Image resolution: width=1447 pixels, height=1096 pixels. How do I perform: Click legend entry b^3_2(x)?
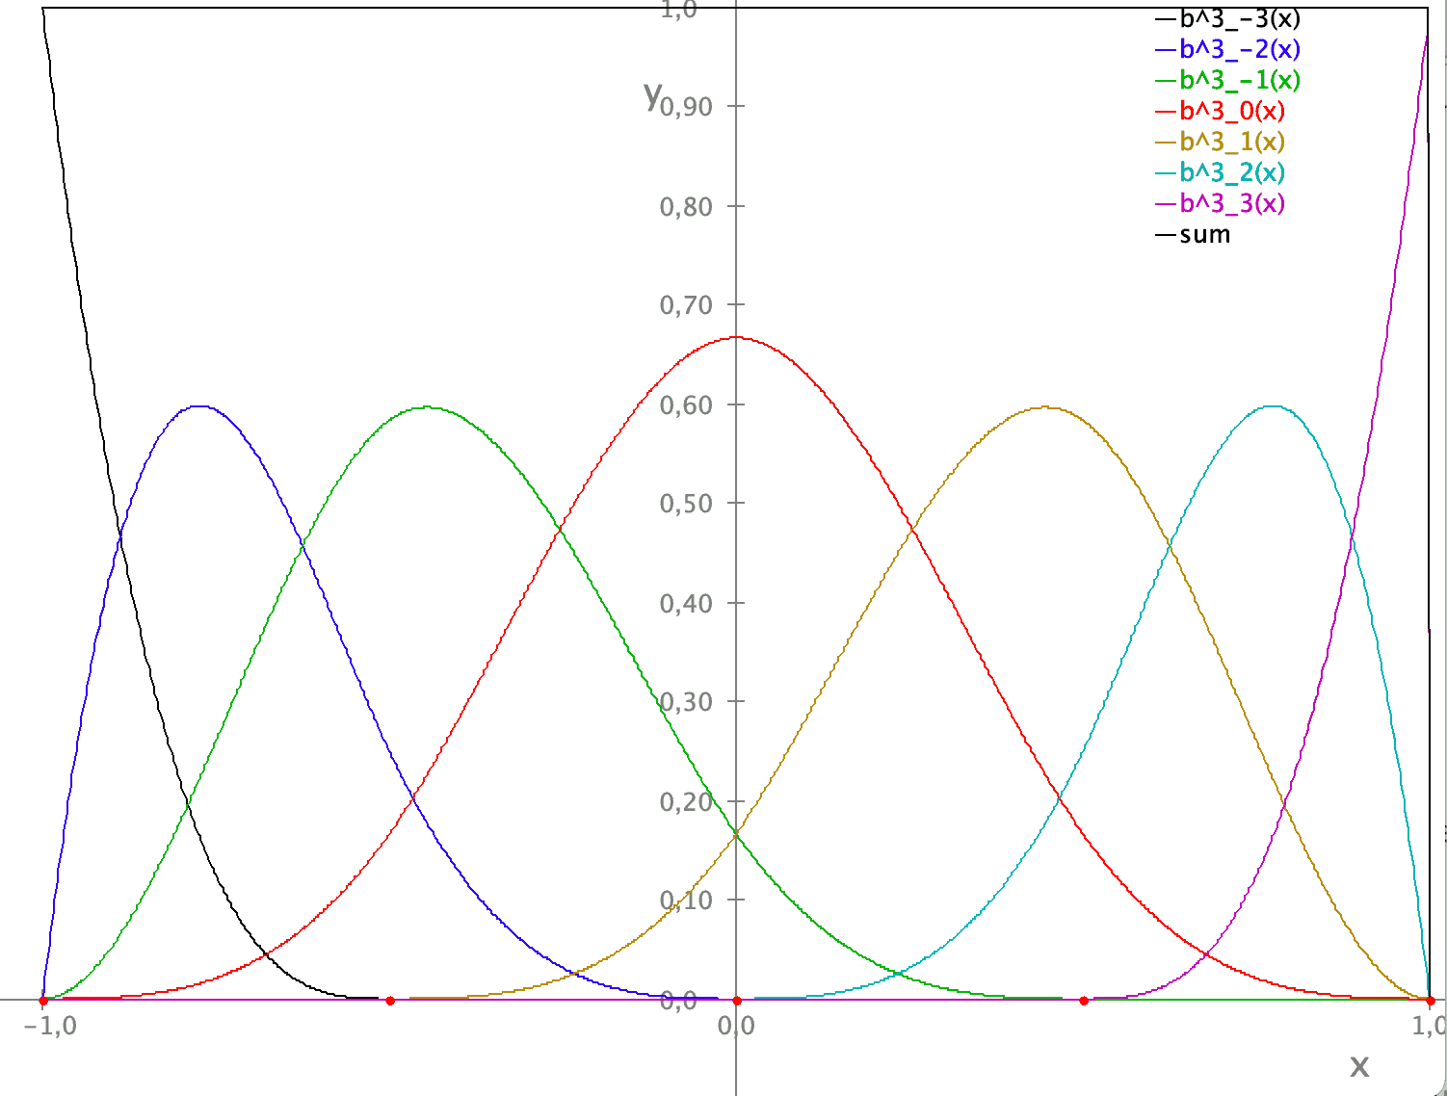tap(1220, 172)
